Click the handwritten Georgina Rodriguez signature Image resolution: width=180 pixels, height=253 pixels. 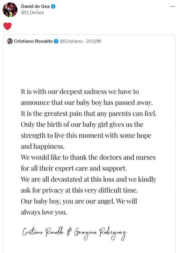(x=100, y=233)
